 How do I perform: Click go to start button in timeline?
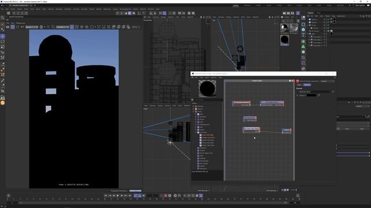[x=106, y=195]
